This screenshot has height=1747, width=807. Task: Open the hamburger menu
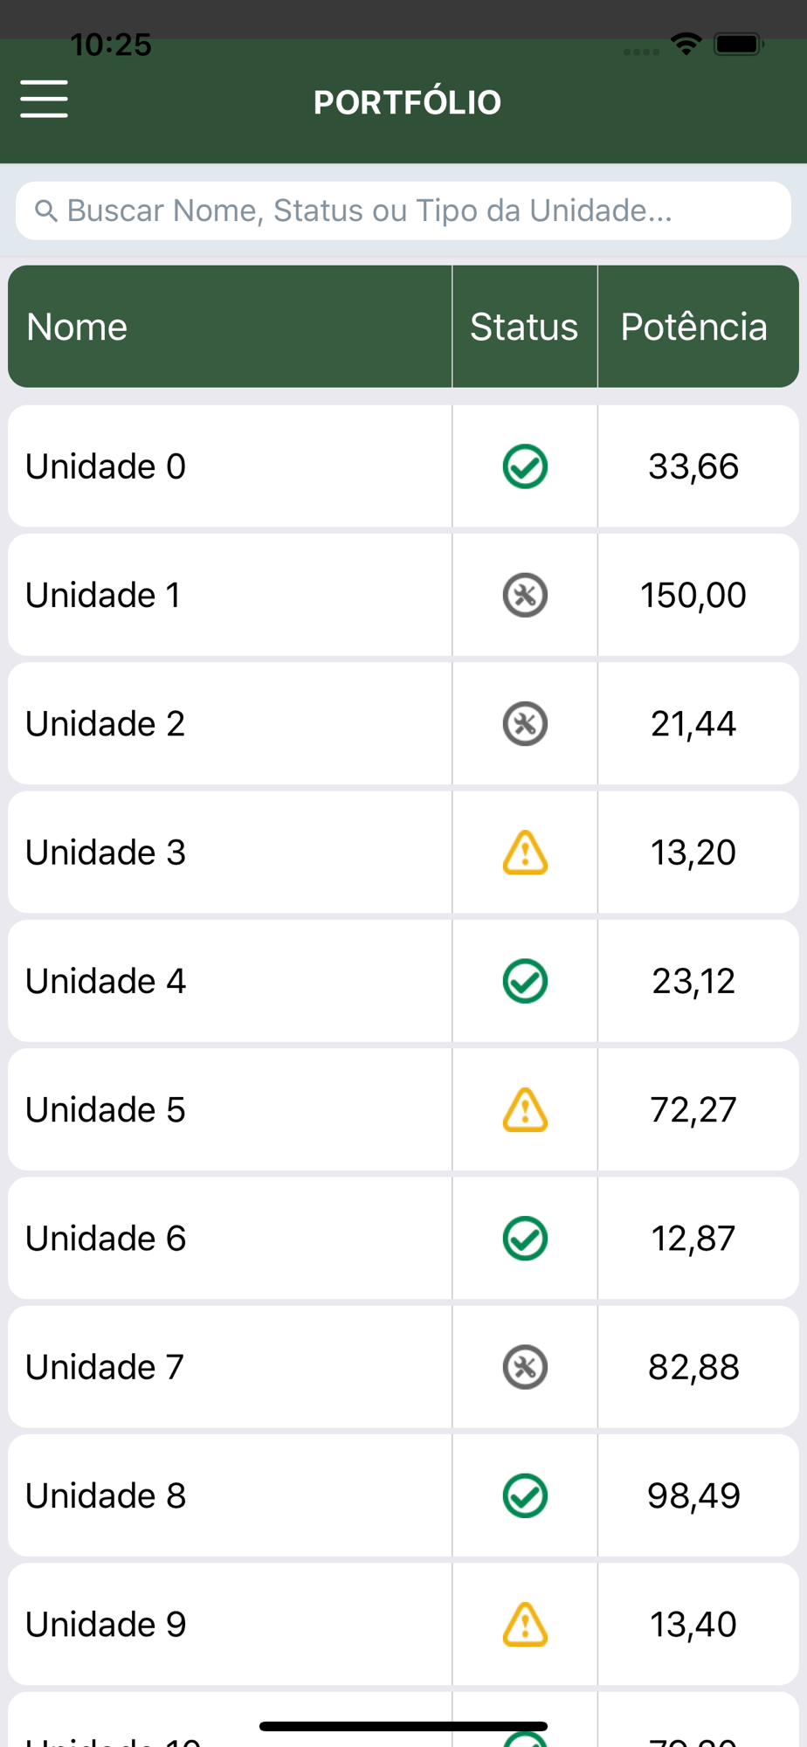click(x=44, y=98)
